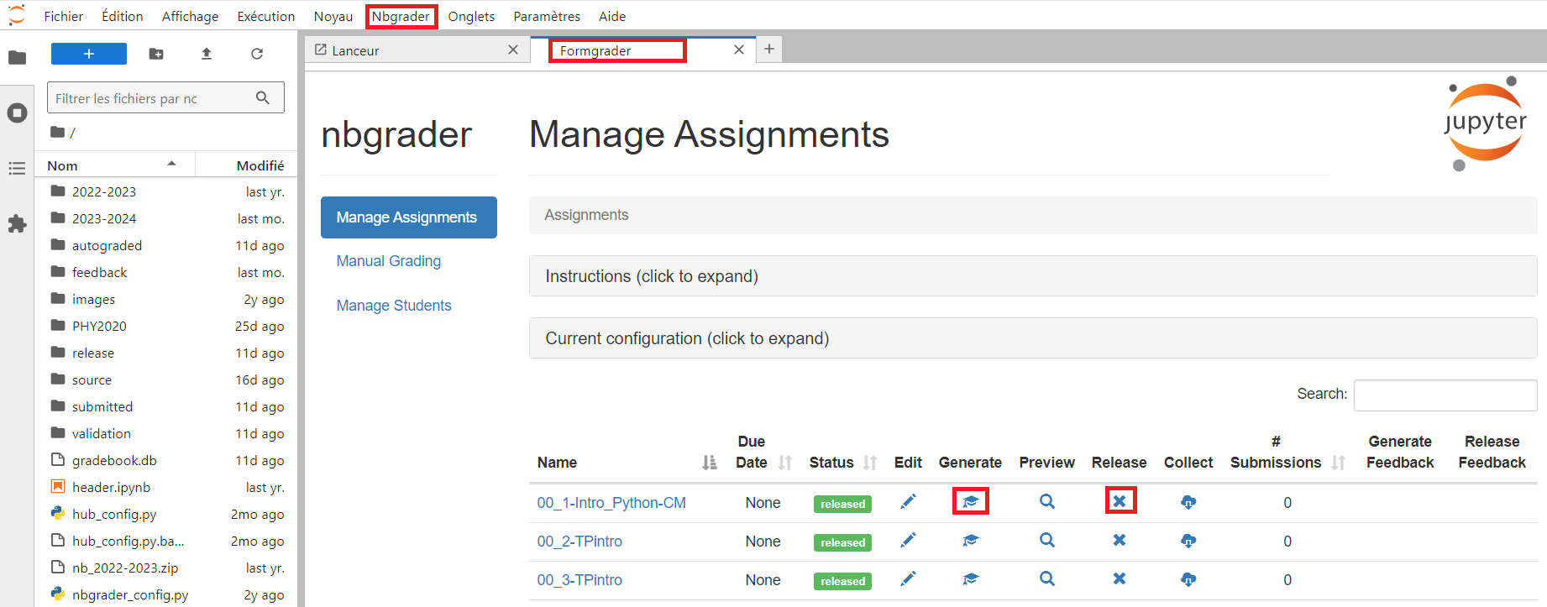Click the Jupyter logo in Formgrader page
The image size is (1547, 607).
coord(1485,123)
